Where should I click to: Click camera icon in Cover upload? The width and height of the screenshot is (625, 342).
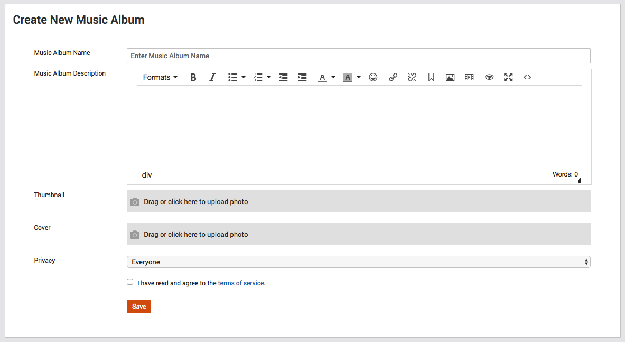(135, 235)
